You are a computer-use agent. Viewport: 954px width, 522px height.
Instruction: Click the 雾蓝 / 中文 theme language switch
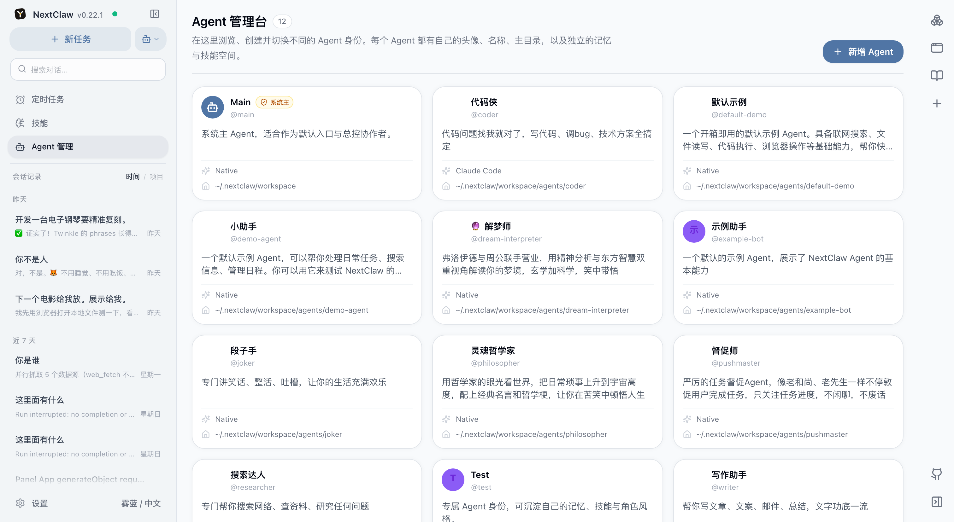tap(141, 503)
